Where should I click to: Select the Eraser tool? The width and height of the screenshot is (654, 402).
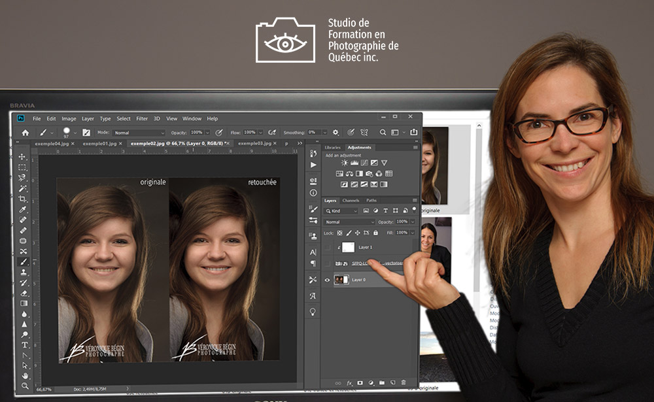tap(24, 293)
